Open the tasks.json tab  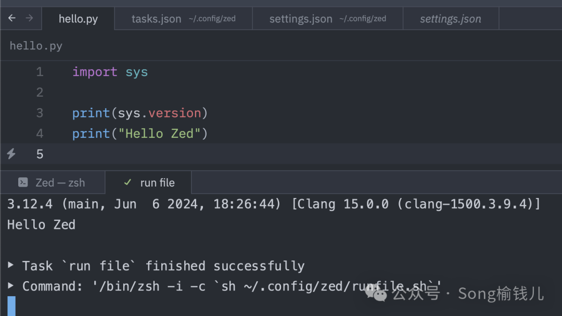point(184,19)
